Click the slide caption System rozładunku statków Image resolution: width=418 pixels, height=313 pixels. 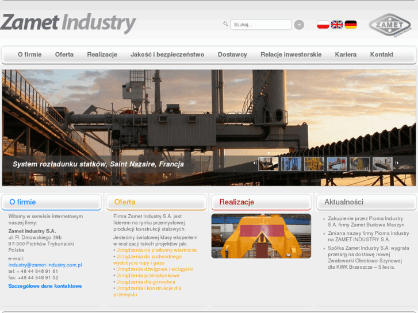(x=98, y=164)
